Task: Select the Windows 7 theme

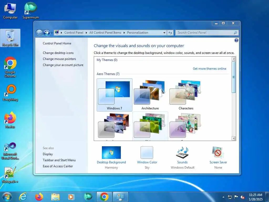Action: pyautogui.click(x=115, y=95)
